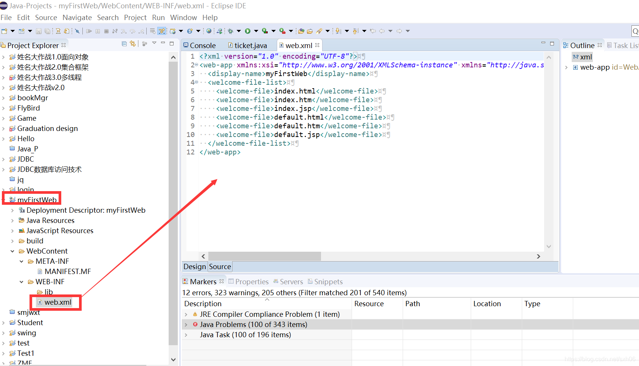Image resolution: width=639 pixels, height=366 pixels.
Task: Click the Search flashlight icon
Action: pos(319,31)
